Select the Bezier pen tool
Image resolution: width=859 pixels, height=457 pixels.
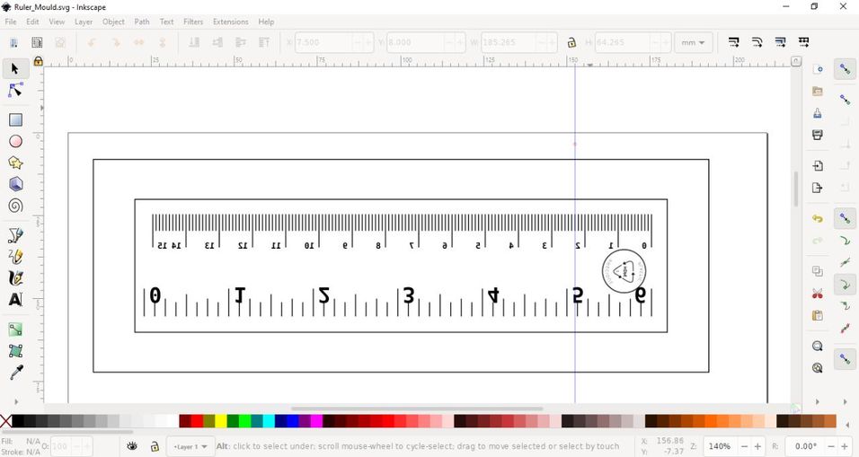click(15, 235)
